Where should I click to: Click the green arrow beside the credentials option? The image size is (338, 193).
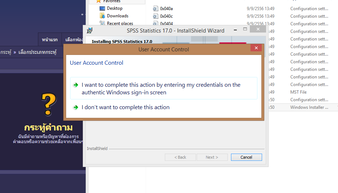[x=76, y=85]
